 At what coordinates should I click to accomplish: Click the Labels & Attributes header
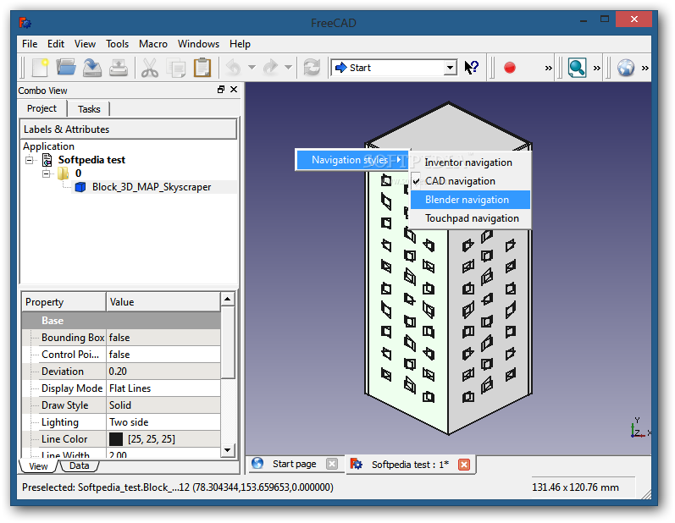[x=128, y=129]
